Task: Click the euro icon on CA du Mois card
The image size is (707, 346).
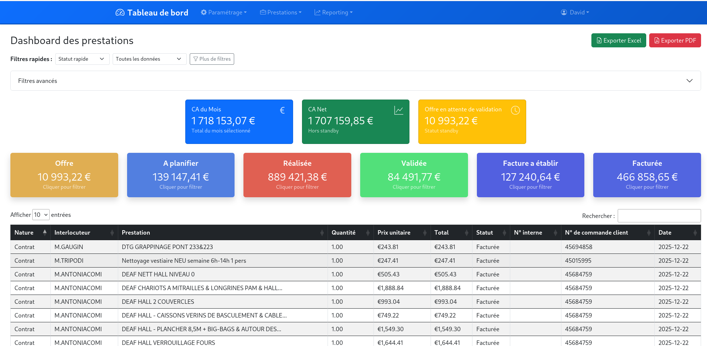Action: (282, 110)
